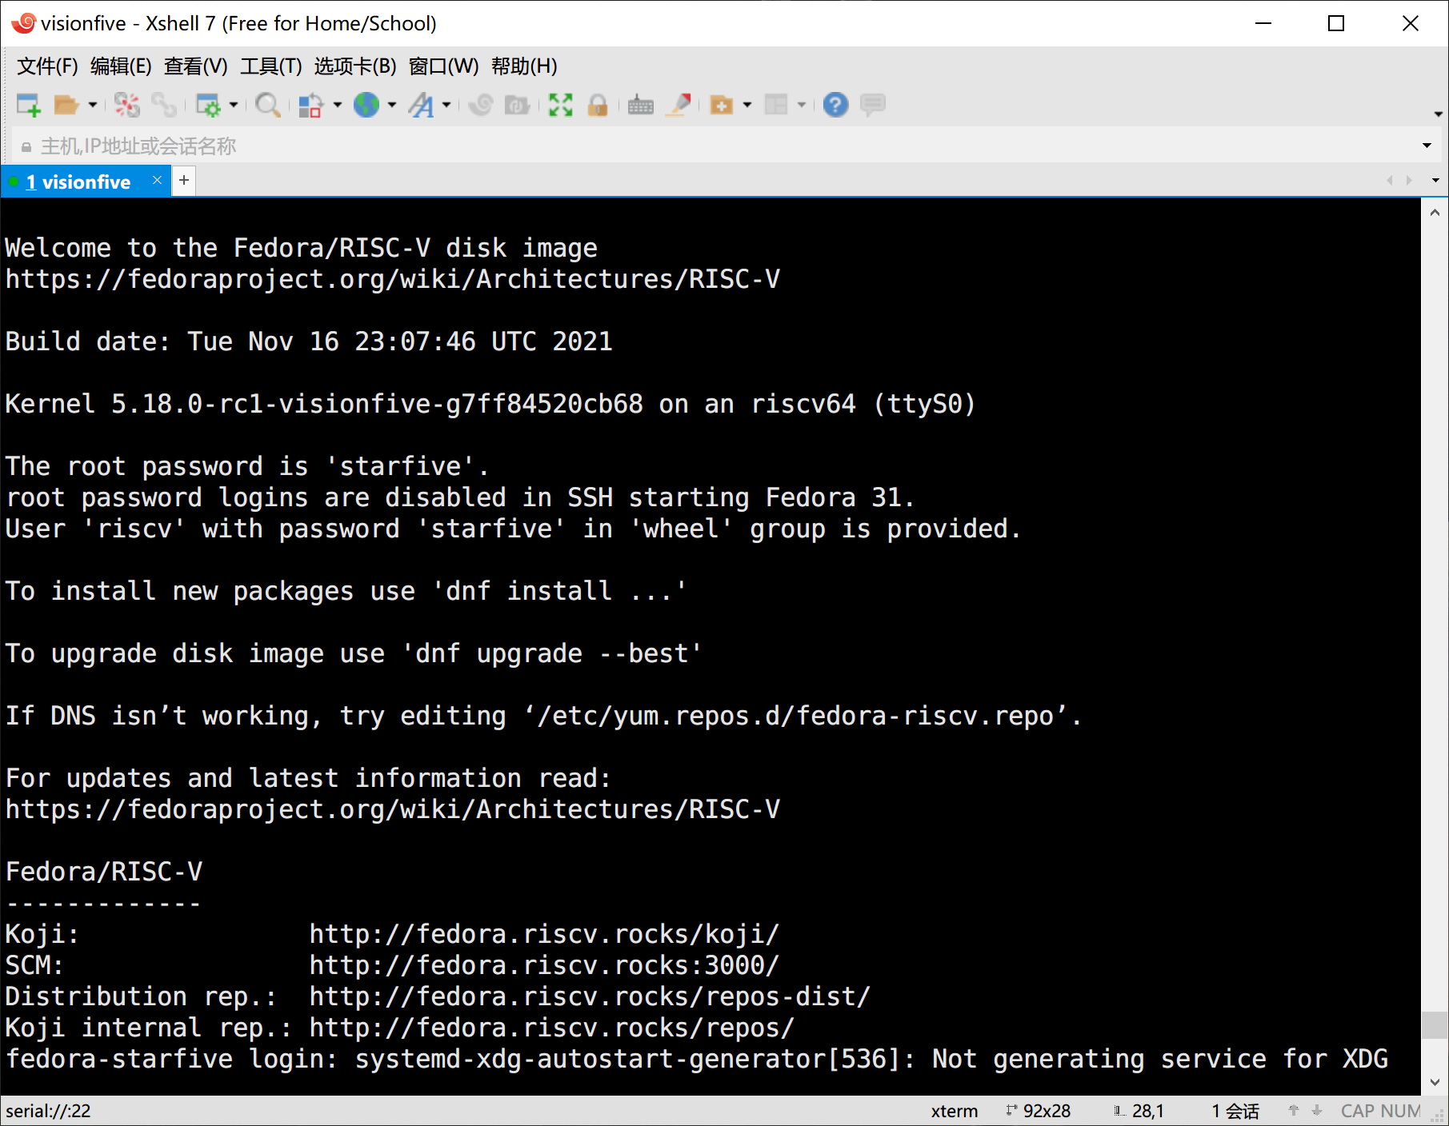Click the status bar down arrow icon
This screenshot has height=1126, width=1449.
(1317, 1110)
